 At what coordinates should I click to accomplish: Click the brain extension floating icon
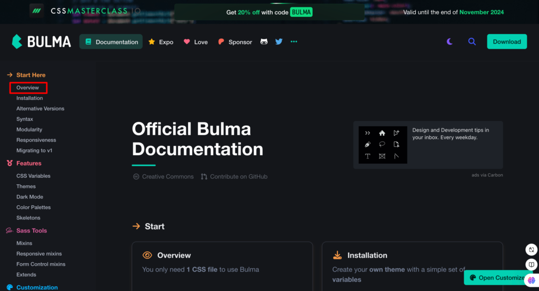[532, 280]
